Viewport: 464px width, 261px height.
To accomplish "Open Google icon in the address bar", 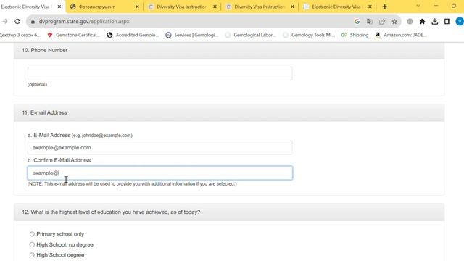I will [x=357, y=21].
